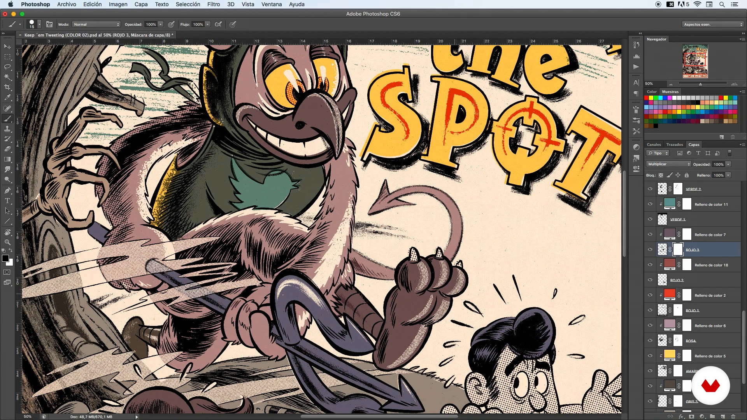Viewport: 747px width, 420px height.
Task: Select the Dodge tool
Action: click(7, 179)
